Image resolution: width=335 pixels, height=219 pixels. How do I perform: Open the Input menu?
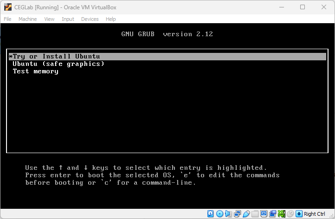(x=68, y=19)
